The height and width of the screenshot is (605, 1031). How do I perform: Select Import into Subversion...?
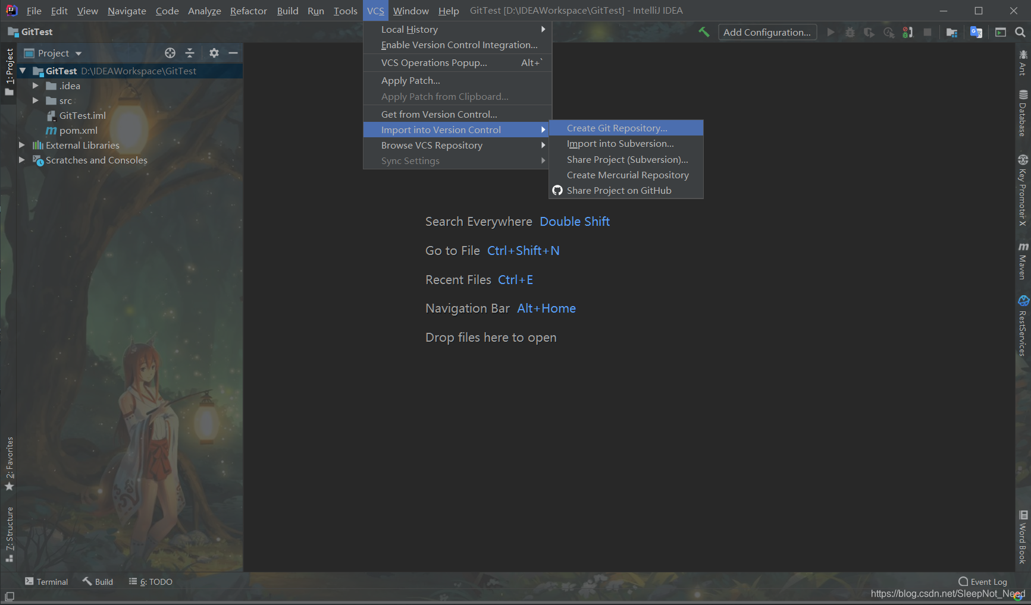(x=626, y=143)
